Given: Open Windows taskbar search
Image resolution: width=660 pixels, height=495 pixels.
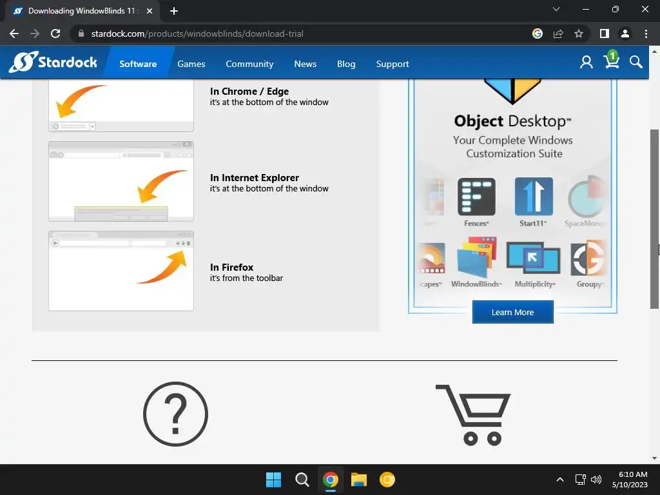Looking at the screenshot, I should click(x=302, y=480).
